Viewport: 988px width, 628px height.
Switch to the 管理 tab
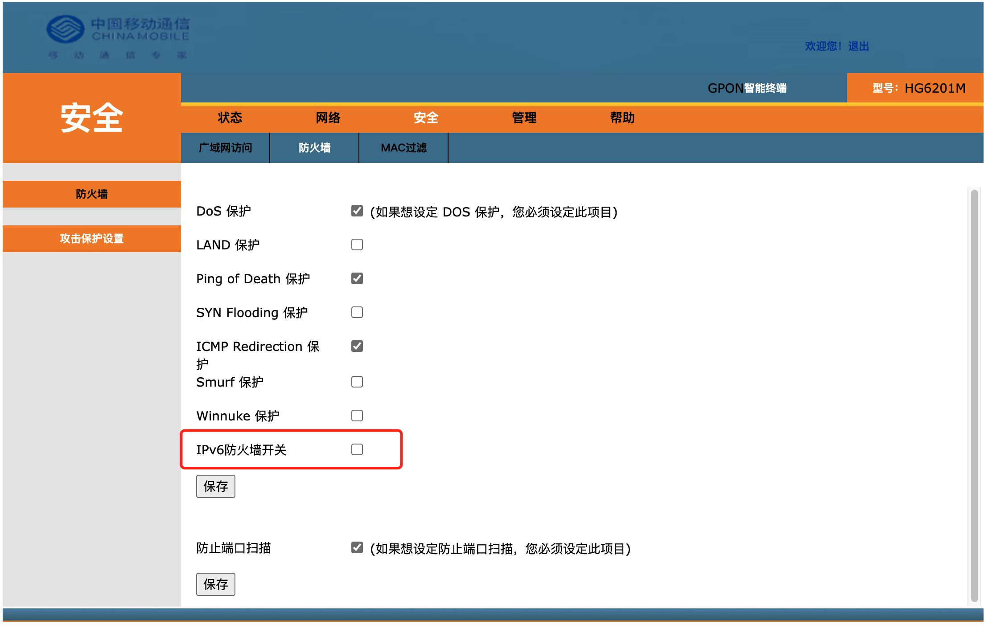(x=524, y=118)
